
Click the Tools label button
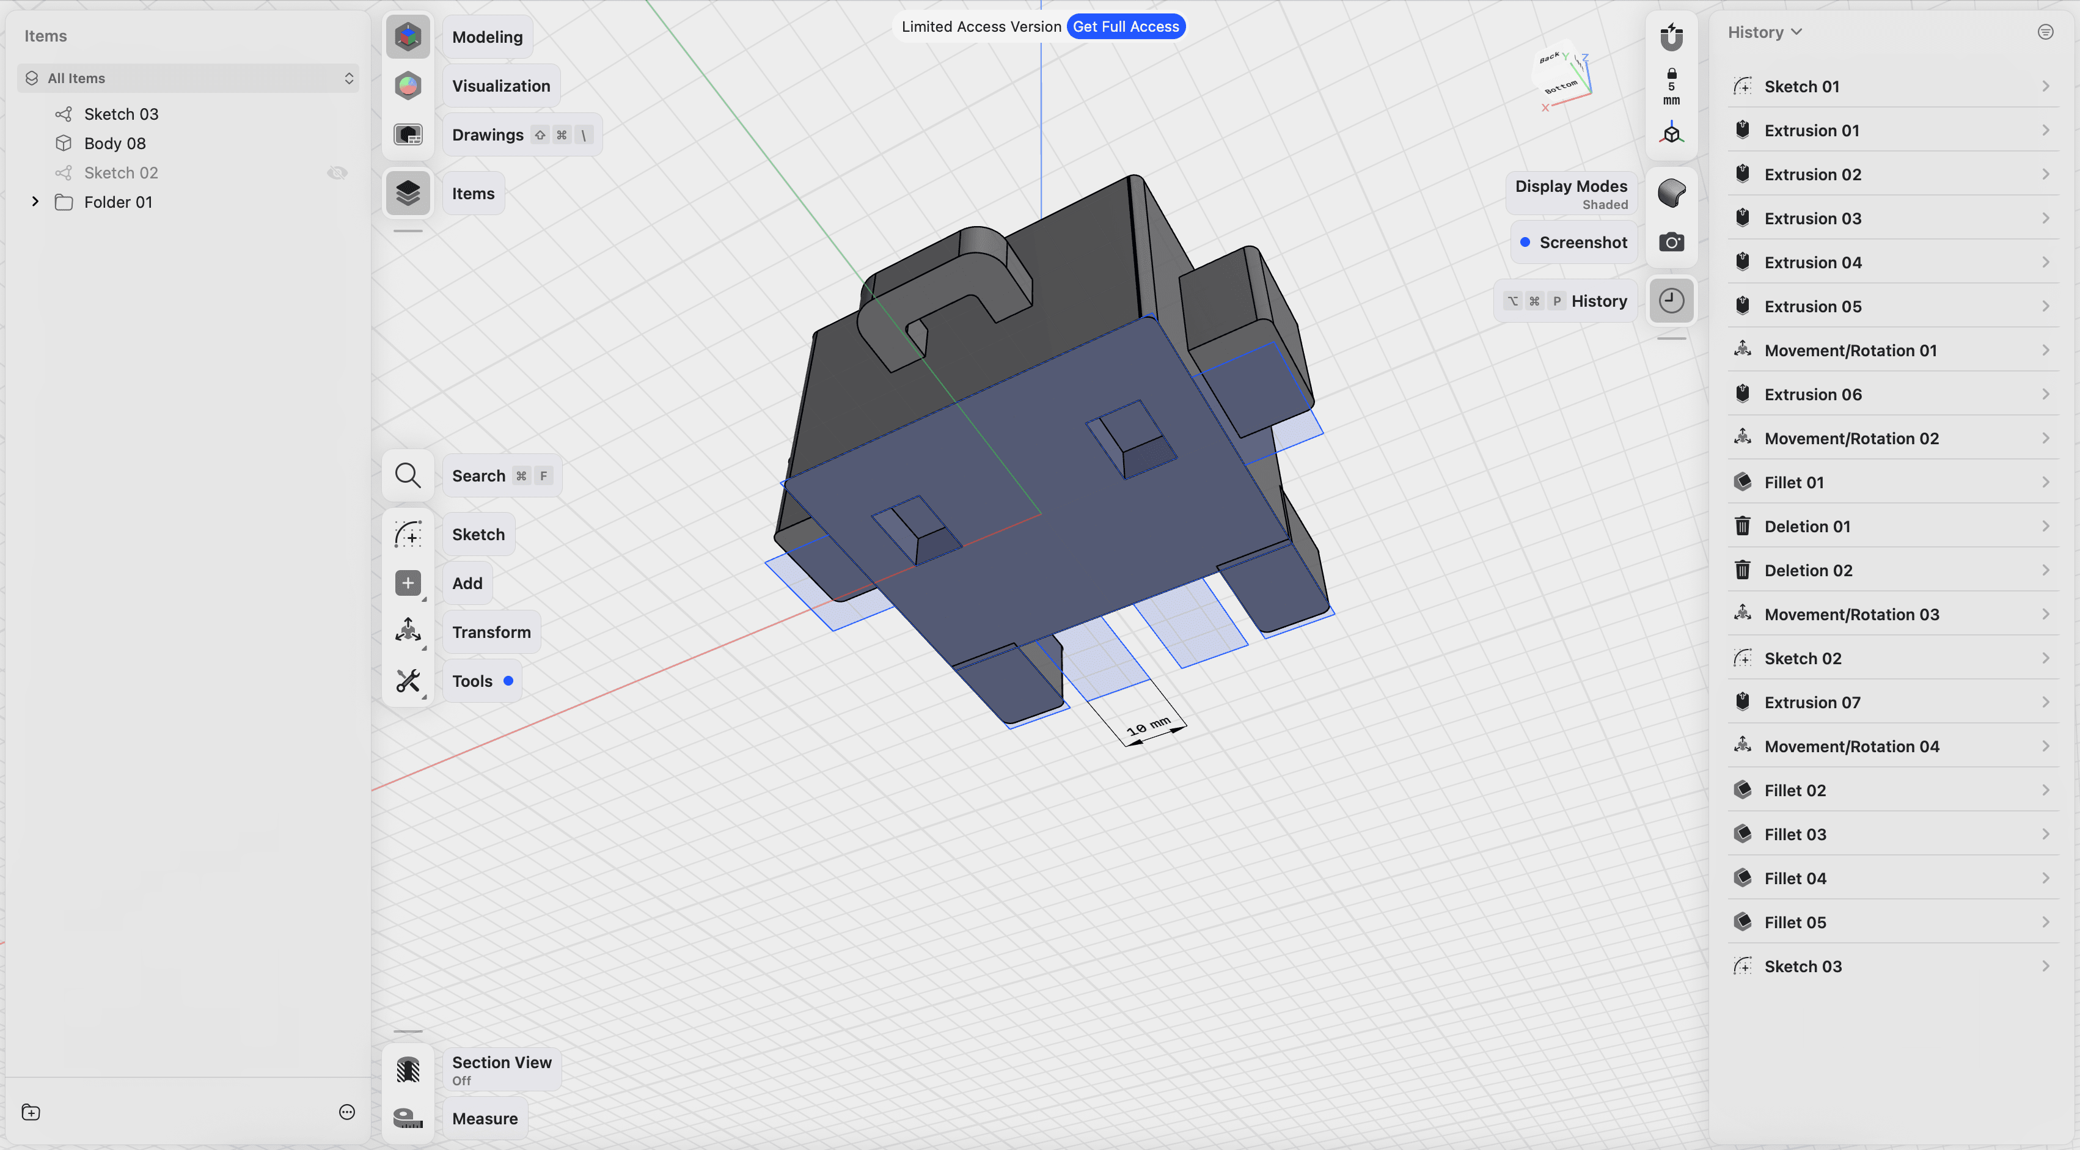[x=482, y=681]
